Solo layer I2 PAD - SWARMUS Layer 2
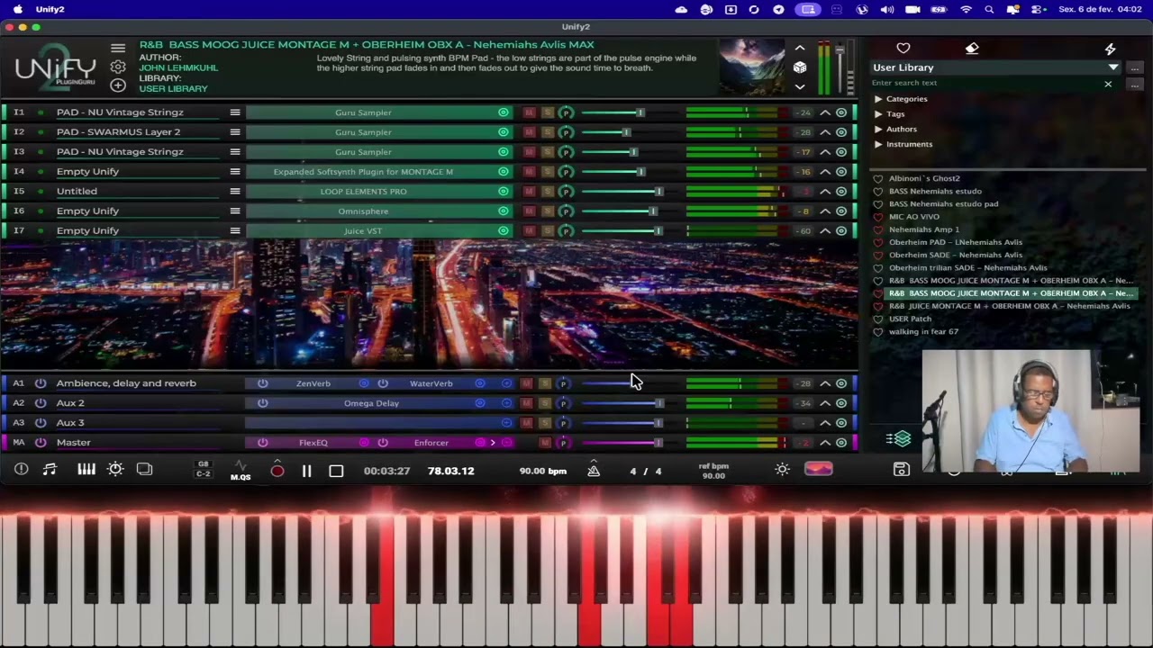 (x=547, y=132)
